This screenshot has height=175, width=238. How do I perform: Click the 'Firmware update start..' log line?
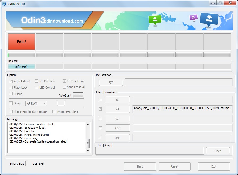pos(32,124)
